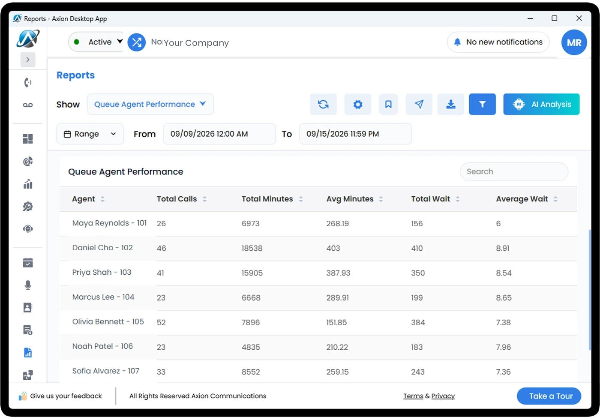Open the Range date type dropdown
Image resolution: width=600 pixels, height=420 pixels.
(90, 134)
